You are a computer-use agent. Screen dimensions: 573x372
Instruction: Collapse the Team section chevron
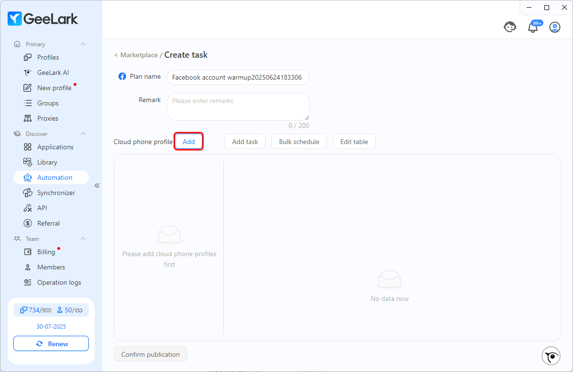tap(83, 238)
